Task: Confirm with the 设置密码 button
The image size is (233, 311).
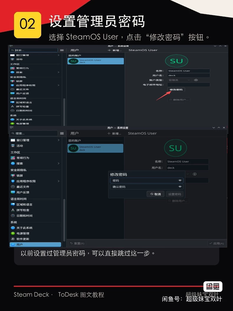Action: pyautogui.click(x=175, y=194)
